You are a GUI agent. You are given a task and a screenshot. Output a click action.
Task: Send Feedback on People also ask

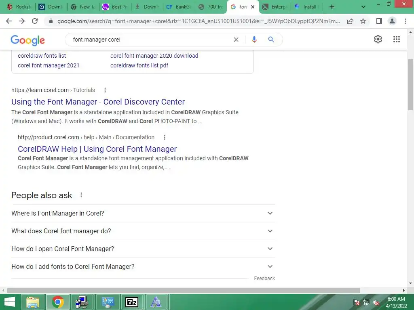264,279
